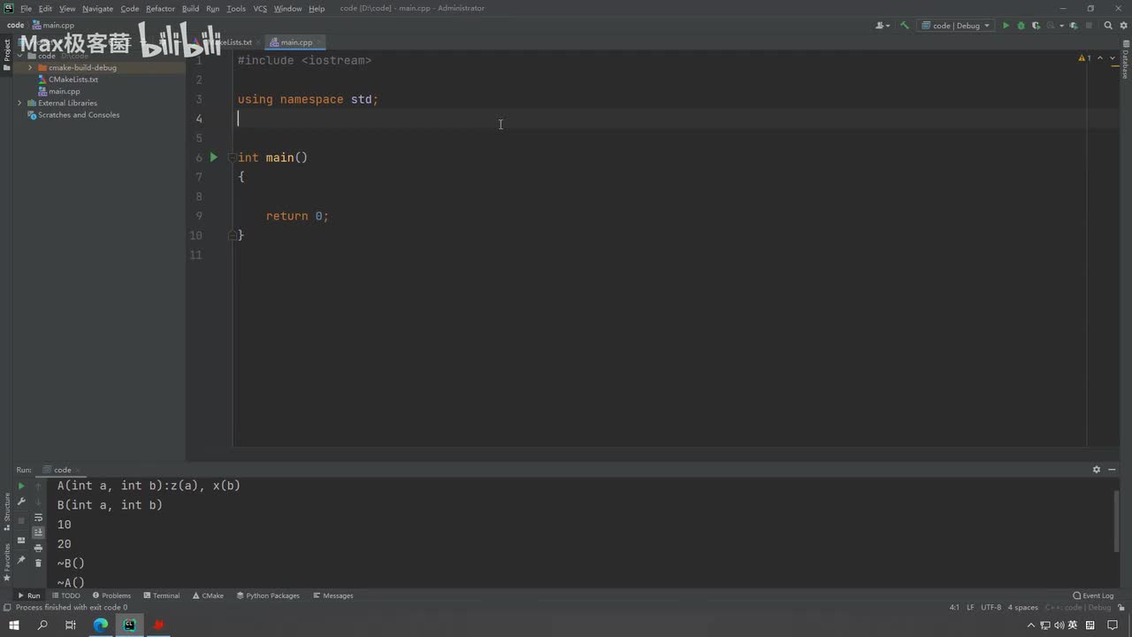Run with coverage from the toolbar
The width and height of the screenshot is (1132, 637).
click(1036, 26)
